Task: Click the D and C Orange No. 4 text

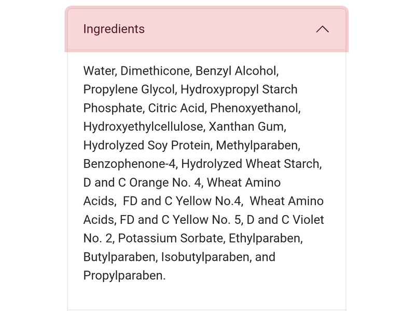Action: pyautogui.click(x=142, y=182)
